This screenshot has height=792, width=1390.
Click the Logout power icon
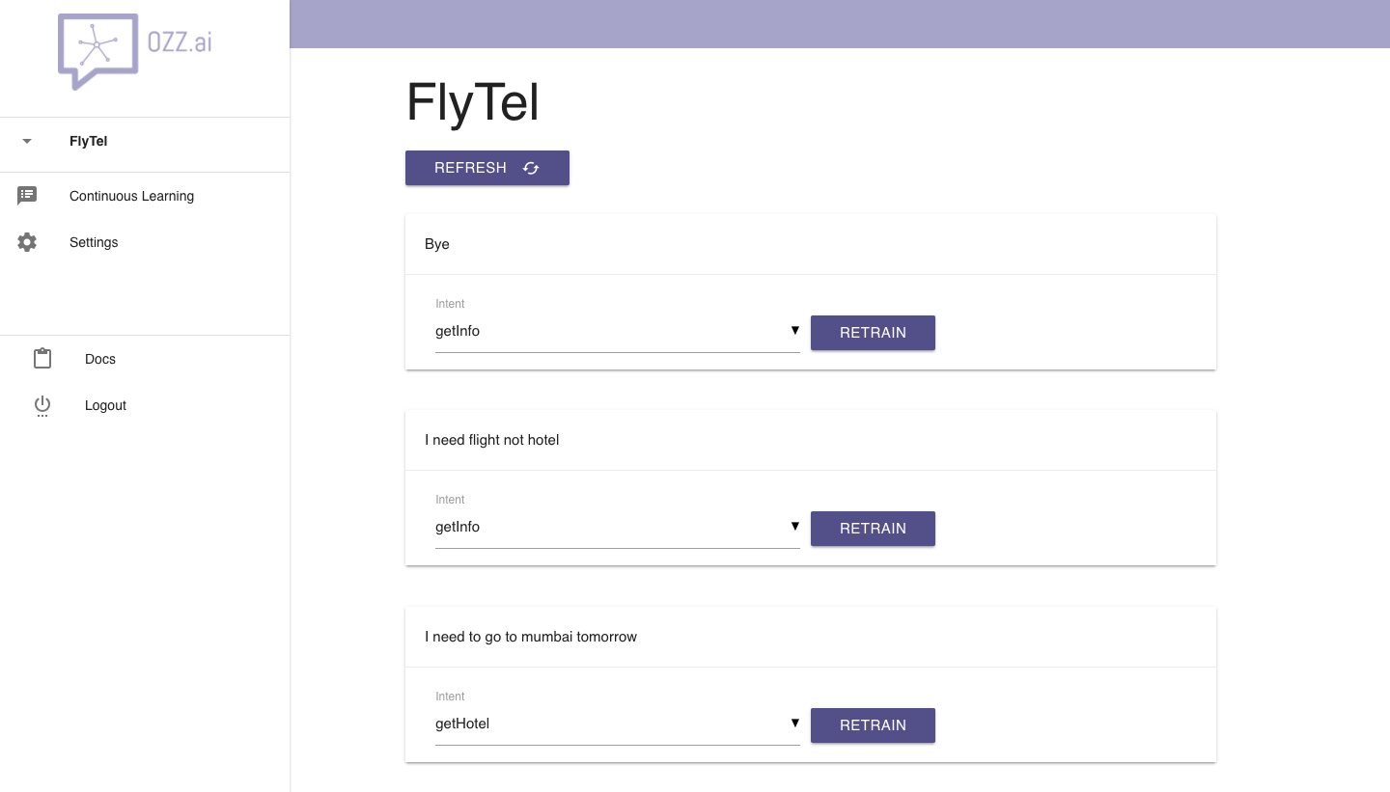42,405
